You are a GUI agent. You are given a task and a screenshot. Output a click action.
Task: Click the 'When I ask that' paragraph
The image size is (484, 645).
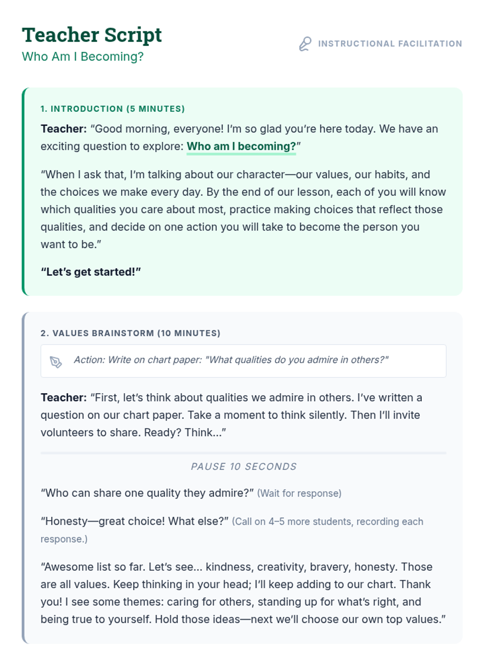[x=242, y=209]
